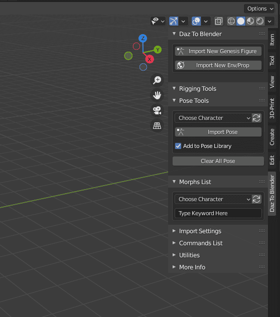Click the Pan view hand icon
280x317 pixels.
(157, 95)
